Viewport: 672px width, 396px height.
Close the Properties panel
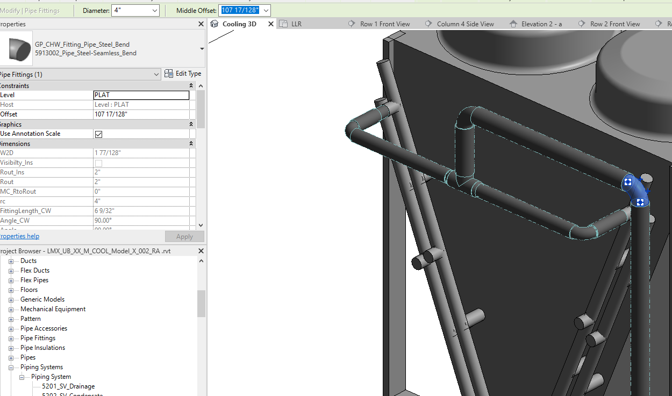(x=201, y=24)
